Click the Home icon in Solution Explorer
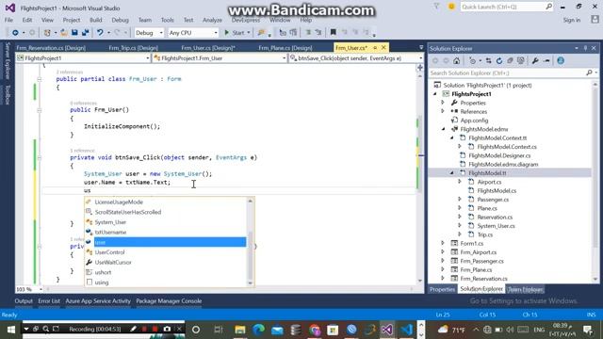 456,60
